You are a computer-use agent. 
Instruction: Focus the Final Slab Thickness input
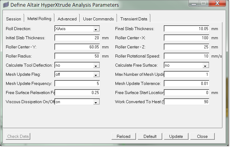(187, 29)
